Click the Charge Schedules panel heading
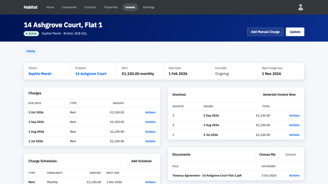The height and width of the screenshot is (184, 328). (x=43, y=161)
